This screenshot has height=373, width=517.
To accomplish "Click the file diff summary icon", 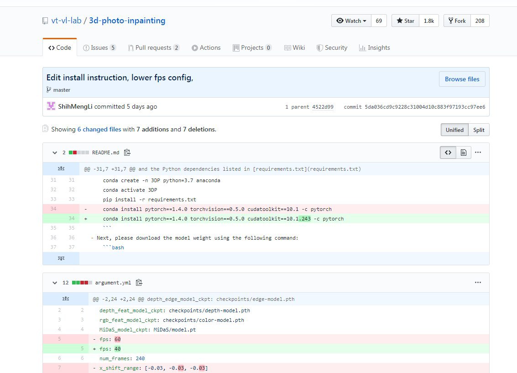I will [46, 129].
